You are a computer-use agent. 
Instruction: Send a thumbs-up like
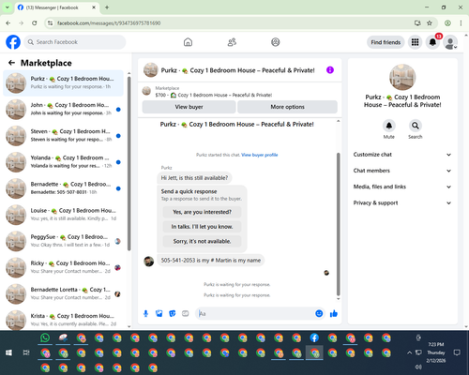pos(334,313)
